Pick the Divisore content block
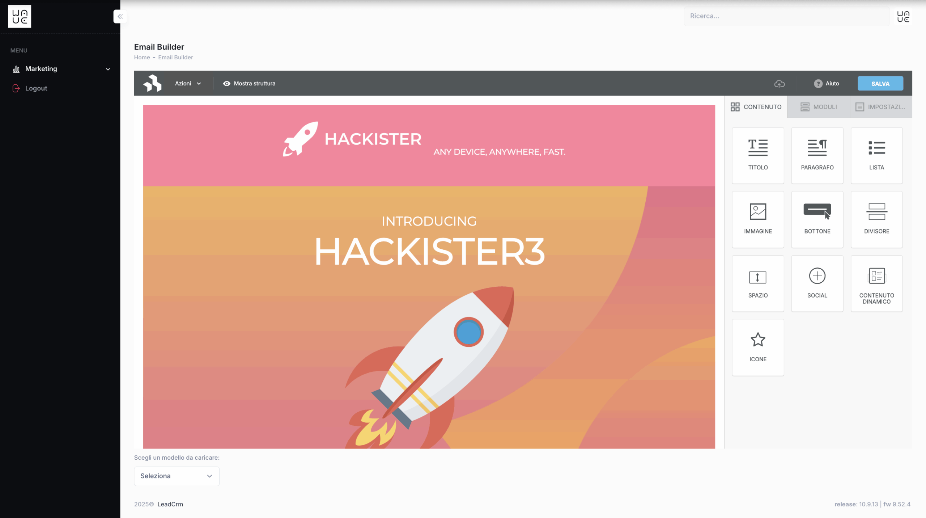Screen dimensions: 926x518 pos(876,219)
